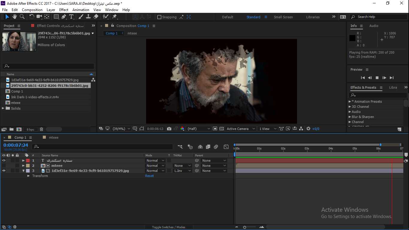Select the Eraser tool
Screen dimensions: 409x230
coord(96,17)
